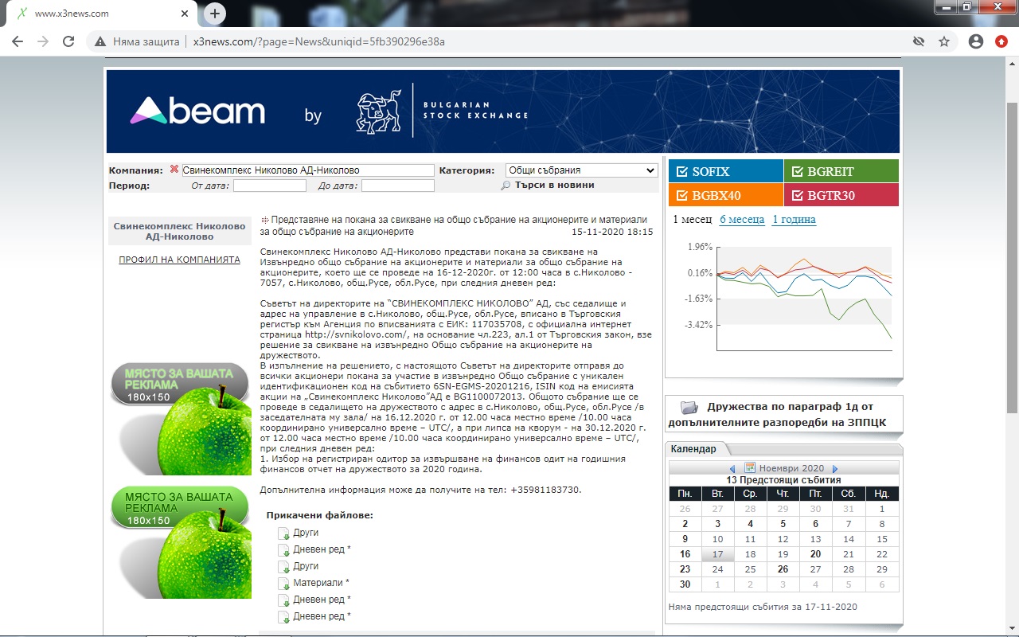The height and width of the screenshot is (637, 1019).
Task: Switch chart to 6 месеца view
Action: point(741,220)
